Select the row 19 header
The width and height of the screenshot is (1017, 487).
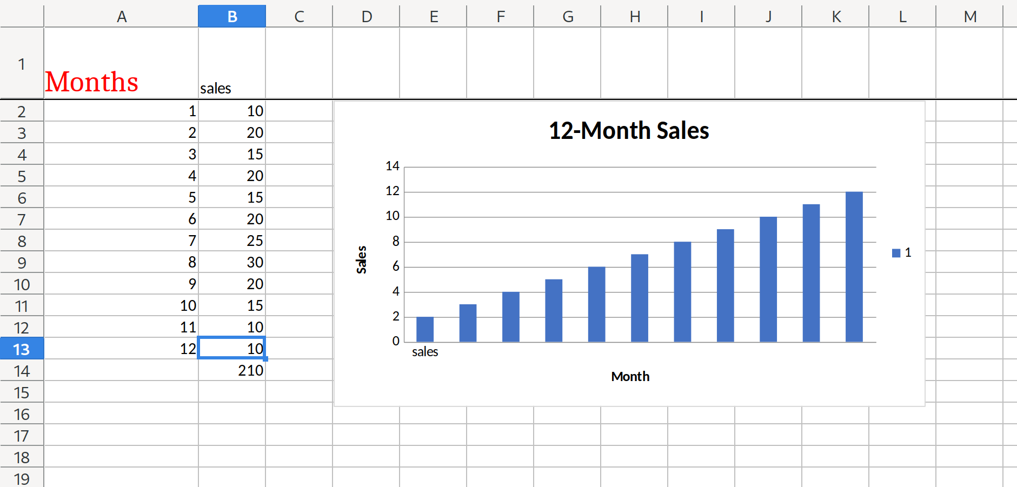[22, 479]
